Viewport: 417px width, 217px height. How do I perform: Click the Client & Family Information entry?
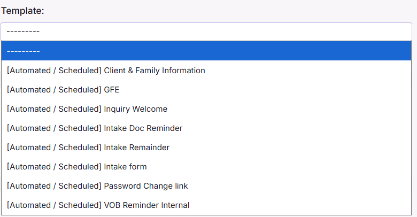point(106,71)
